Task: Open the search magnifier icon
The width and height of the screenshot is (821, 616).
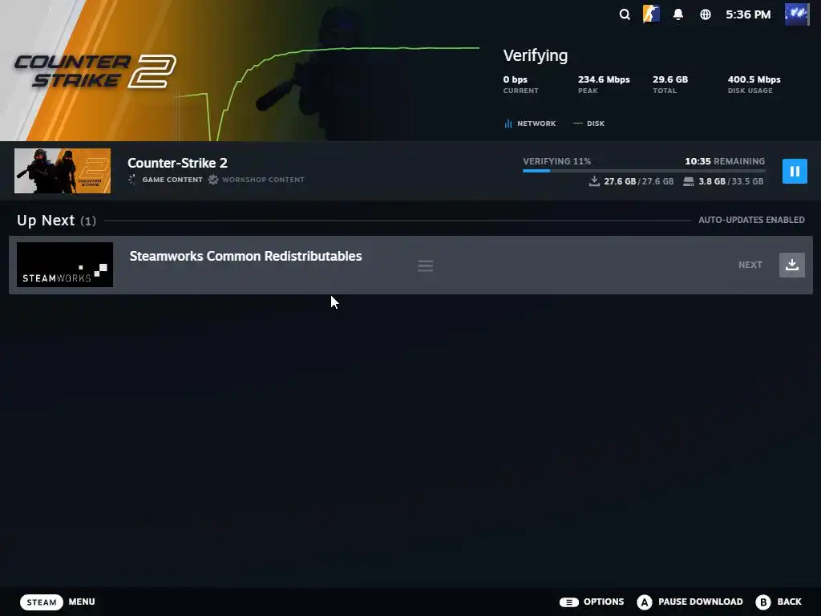Action: [624, 14]
